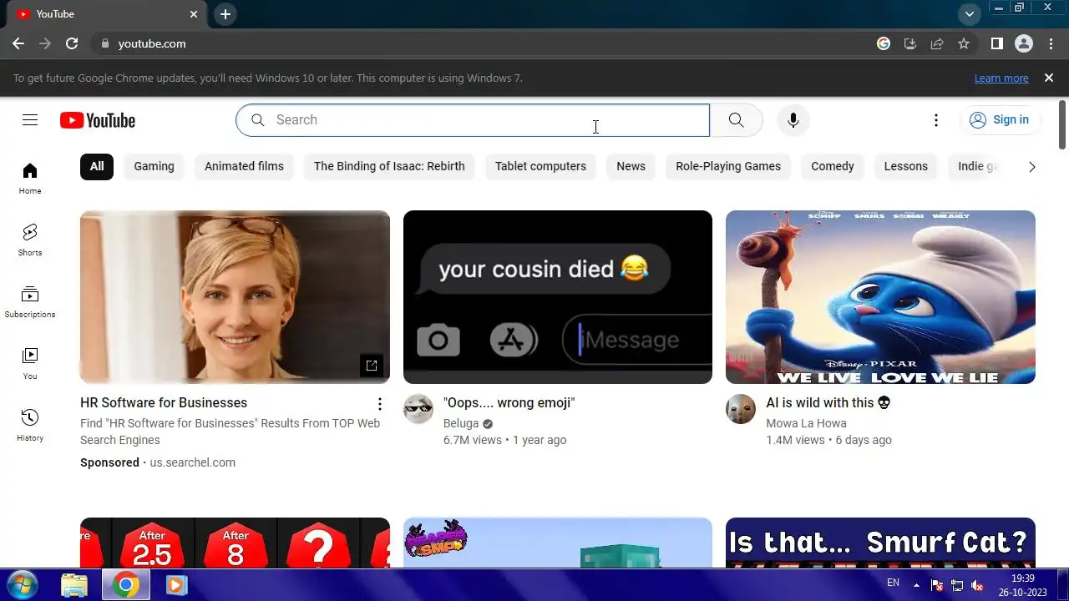Open options for HR Software ad
This screenshot has height=601, width=1069.
click(380, 404)
